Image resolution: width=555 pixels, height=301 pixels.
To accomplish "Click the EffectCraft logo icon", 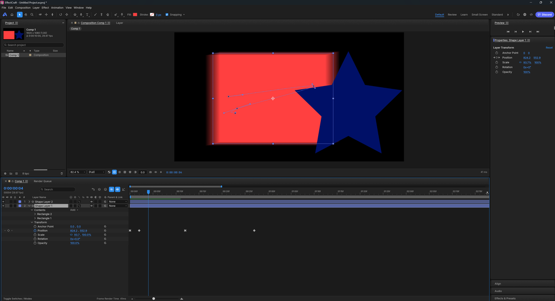I will (4, 15).
